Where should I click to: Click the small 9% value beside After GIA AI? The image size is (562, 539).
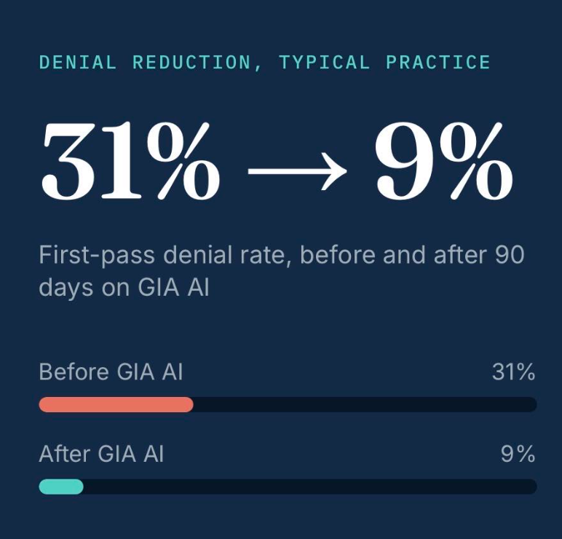pyautogui.click(x=518, y=454)
